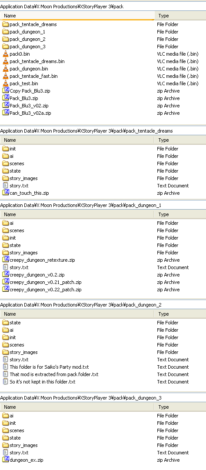Click zip icon of creepy_dungeon_v0.22_patch.zip
The image size is (206, 470).
tap(5, 289)
